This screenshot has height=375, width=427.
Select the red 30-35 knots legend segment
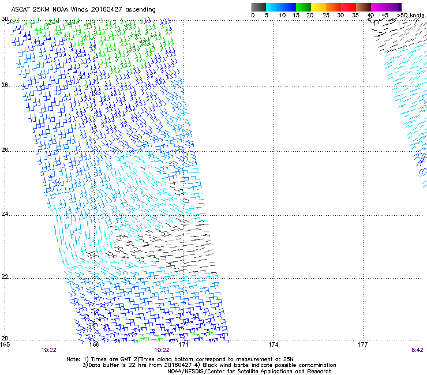[349, 7]
